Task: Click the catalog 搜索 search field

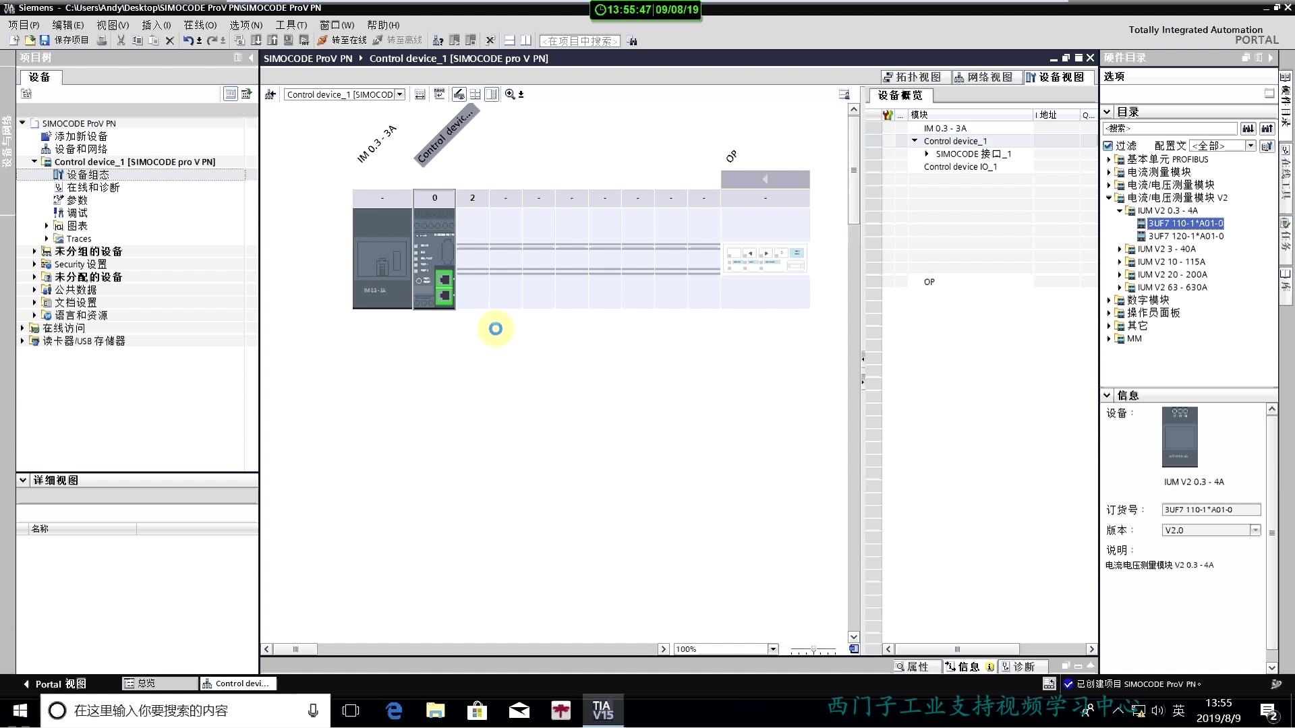Action: [x=1170, y=128]
